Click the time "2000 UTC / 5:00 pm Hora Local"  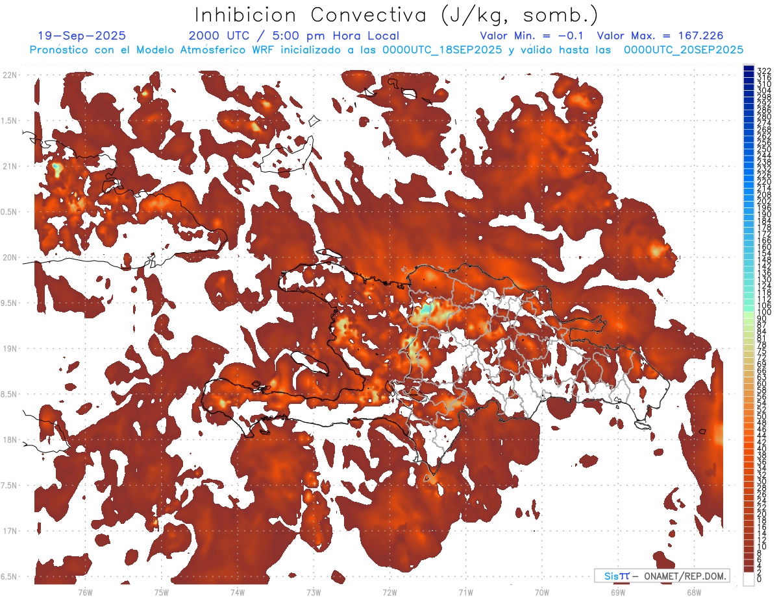point(294,36)
